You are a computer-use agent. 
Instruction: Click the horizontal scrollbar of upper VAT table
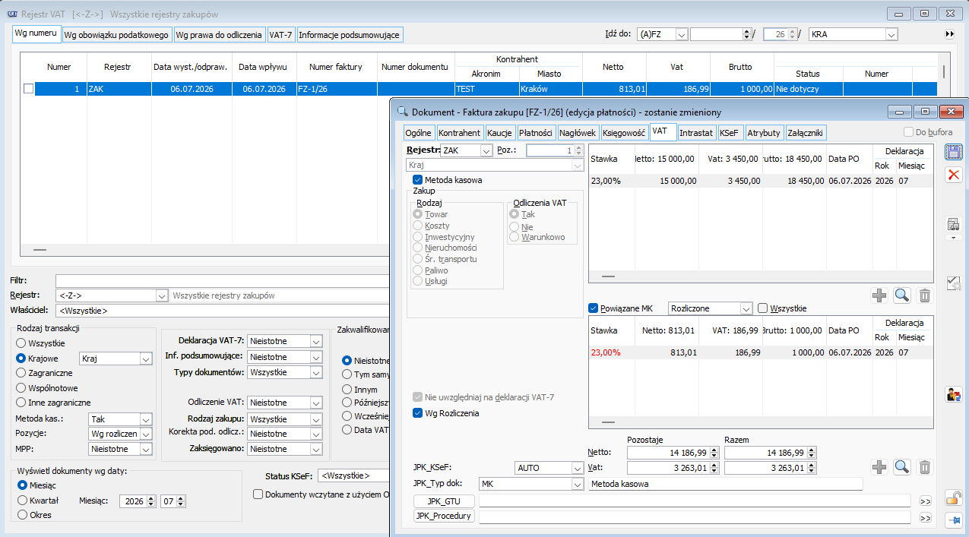pyautogui.click(x=609, y=276)
